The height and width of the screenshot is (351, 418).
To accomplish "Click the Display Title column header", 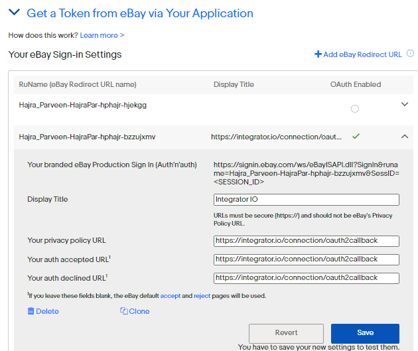I will point(234,84).
